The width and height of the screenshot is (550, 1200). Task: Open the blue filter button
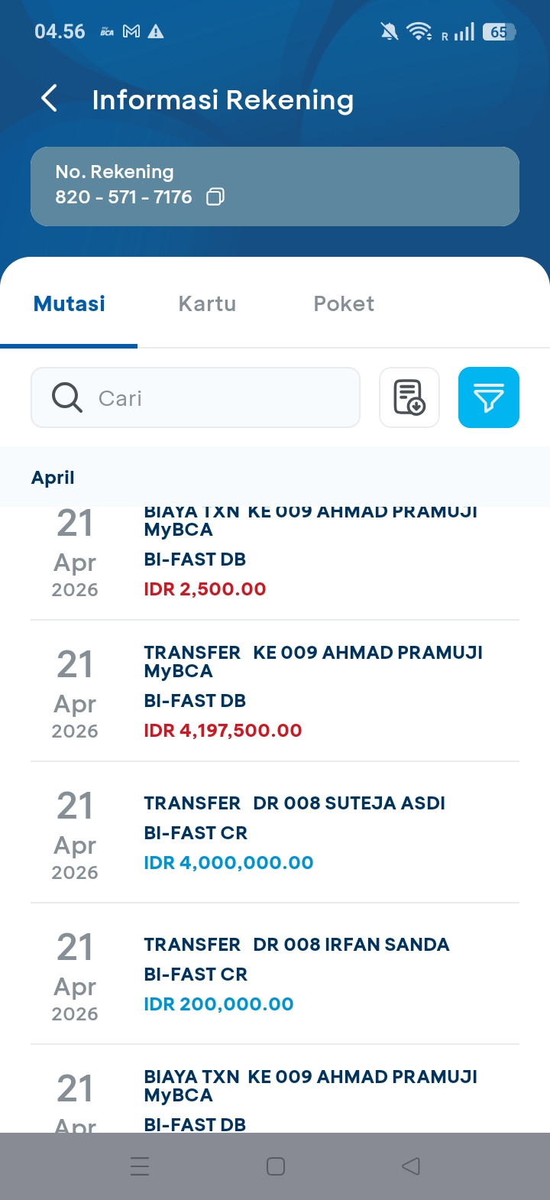pyautogui.click(x=489, y=397)
